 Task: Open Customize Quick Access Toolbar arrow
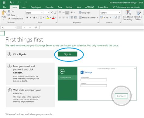tap(26, 2)
